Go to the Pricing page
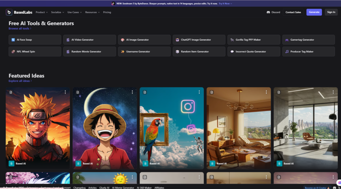 pyautogui.click(x=107, y=12)
